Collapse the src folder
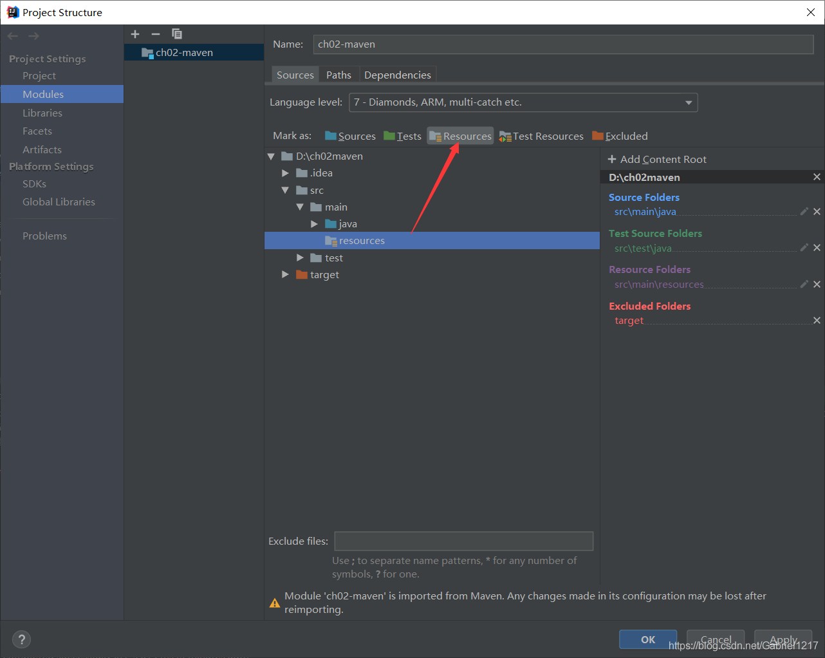825x658 pixels. tap(285, 191)
